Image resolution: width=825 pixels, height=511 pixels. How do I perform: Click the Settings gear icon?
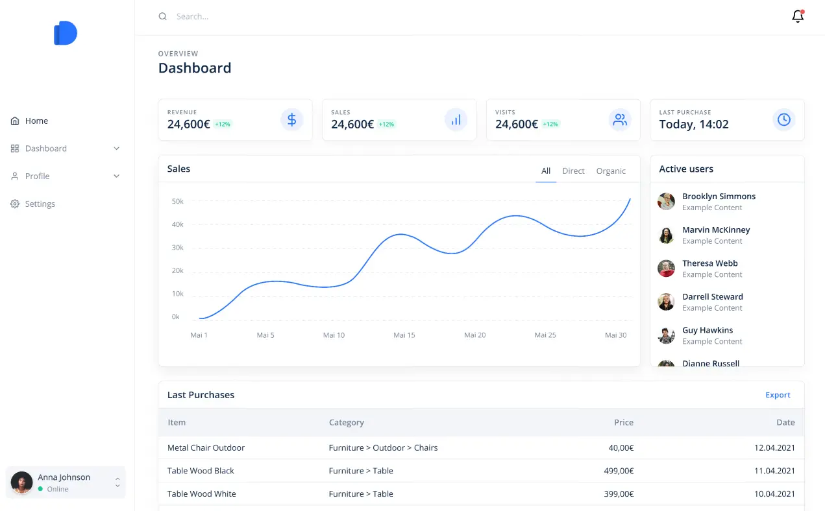(15, 204)
